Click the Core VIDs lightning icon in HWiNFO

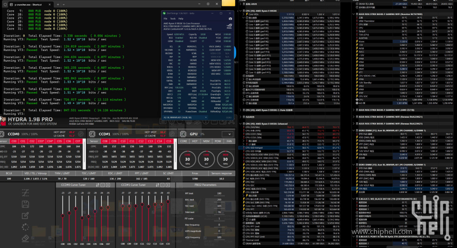247,14
